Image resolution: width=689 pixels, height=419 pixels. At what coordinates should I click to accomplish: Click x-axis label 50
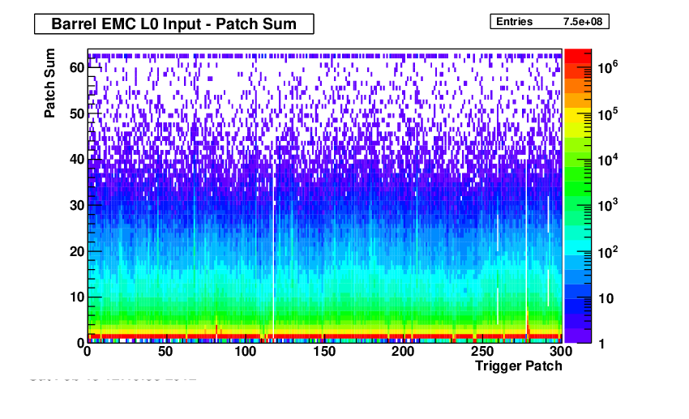(x=165, y=352)
